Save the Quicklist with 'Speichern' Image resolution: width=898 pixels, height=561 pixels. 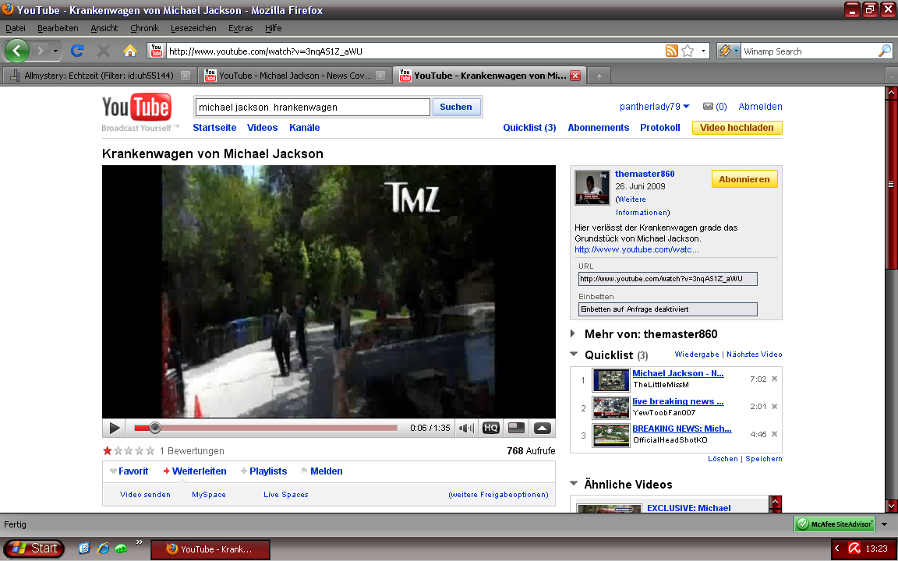click(764, 458)
